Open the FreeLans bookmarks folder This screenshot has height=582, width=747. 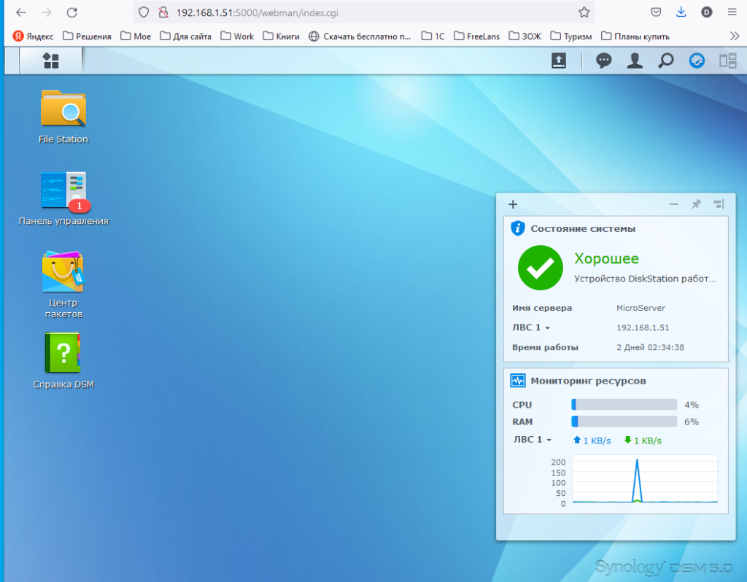[477, 36]
